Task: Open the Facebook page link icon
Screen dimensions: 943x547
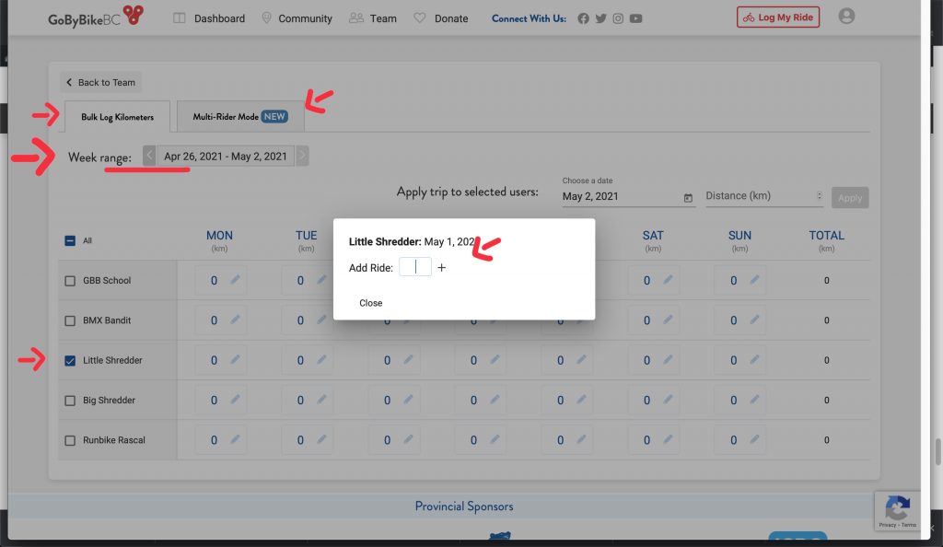Action: [583, 18]
